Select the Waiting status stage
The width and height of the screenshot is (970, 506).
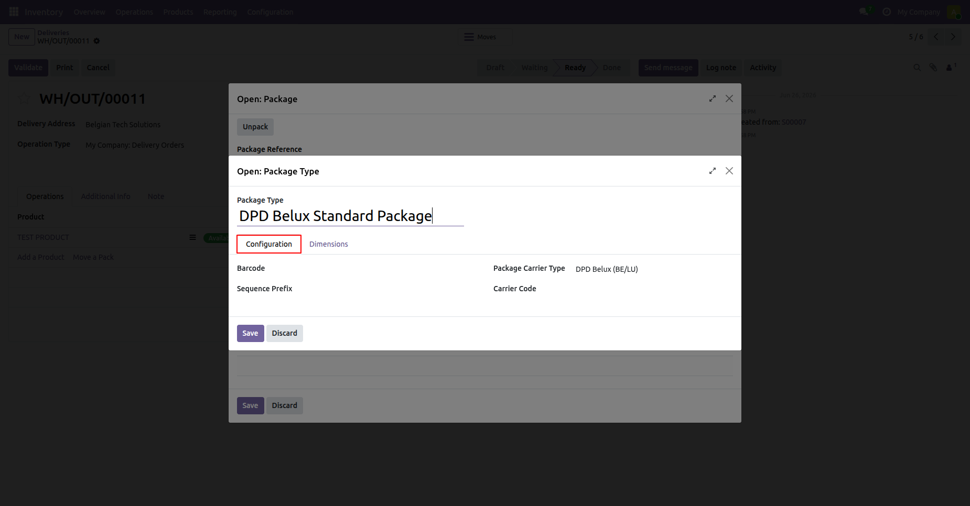pos(534,68)
